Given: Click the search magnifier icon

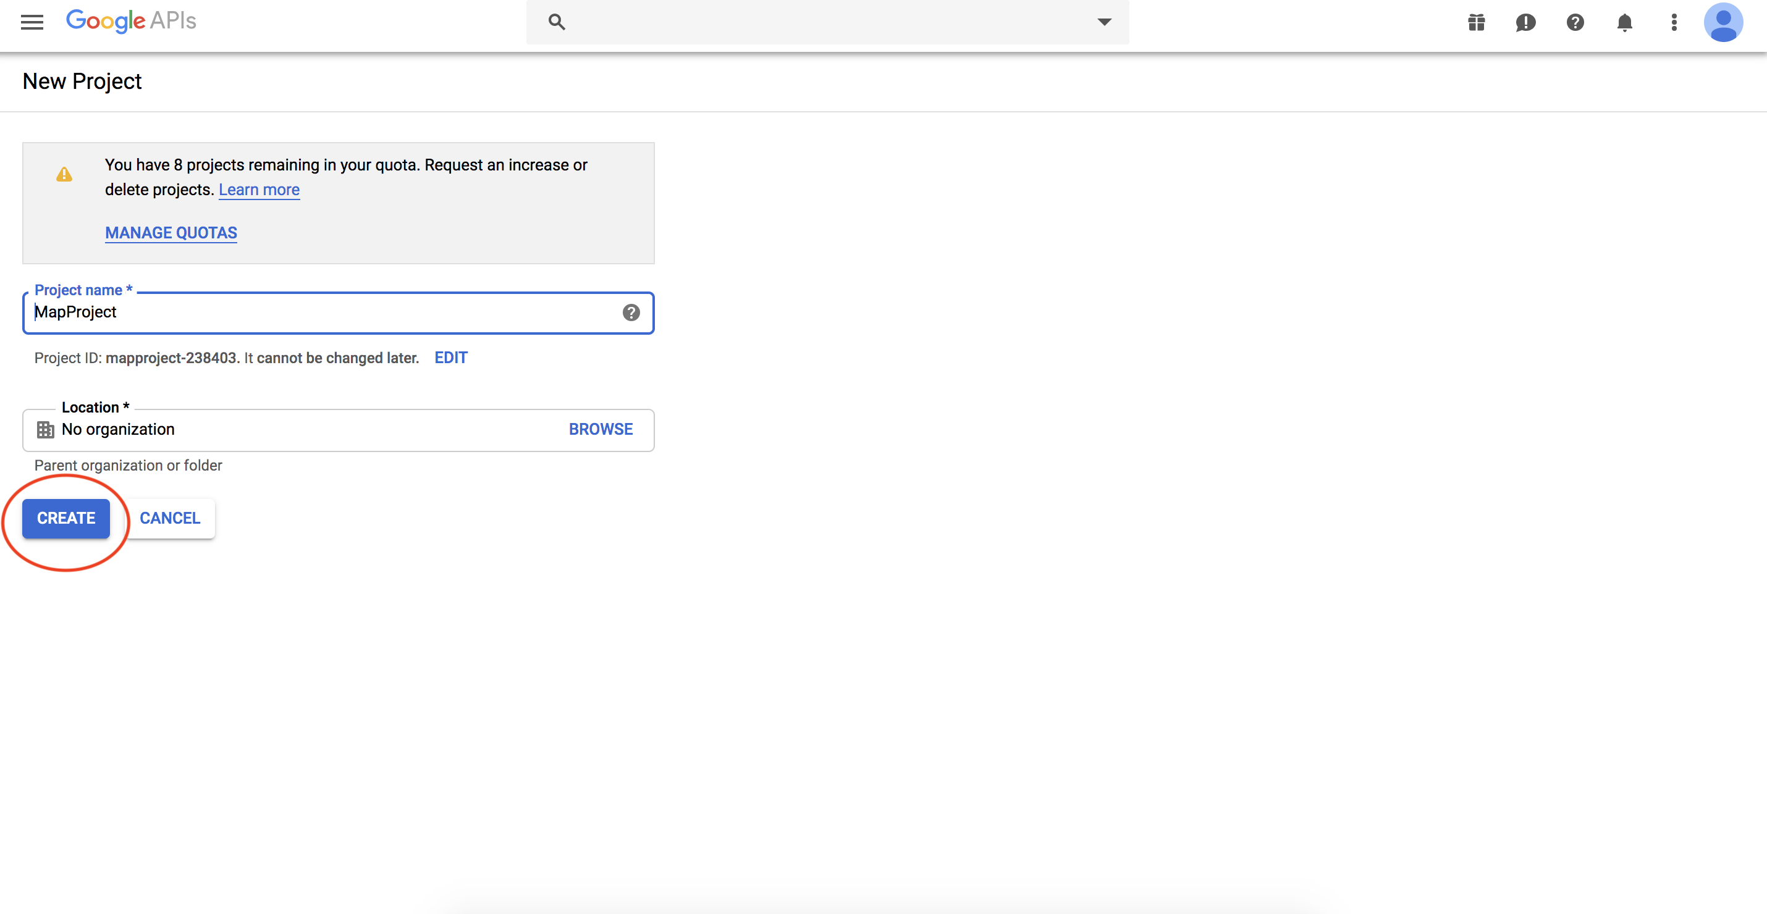Looking at the screenshot, I should tap(556, 22).
